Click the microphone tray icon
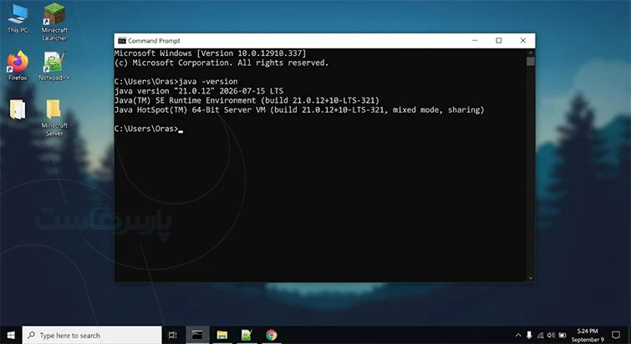 529,335
